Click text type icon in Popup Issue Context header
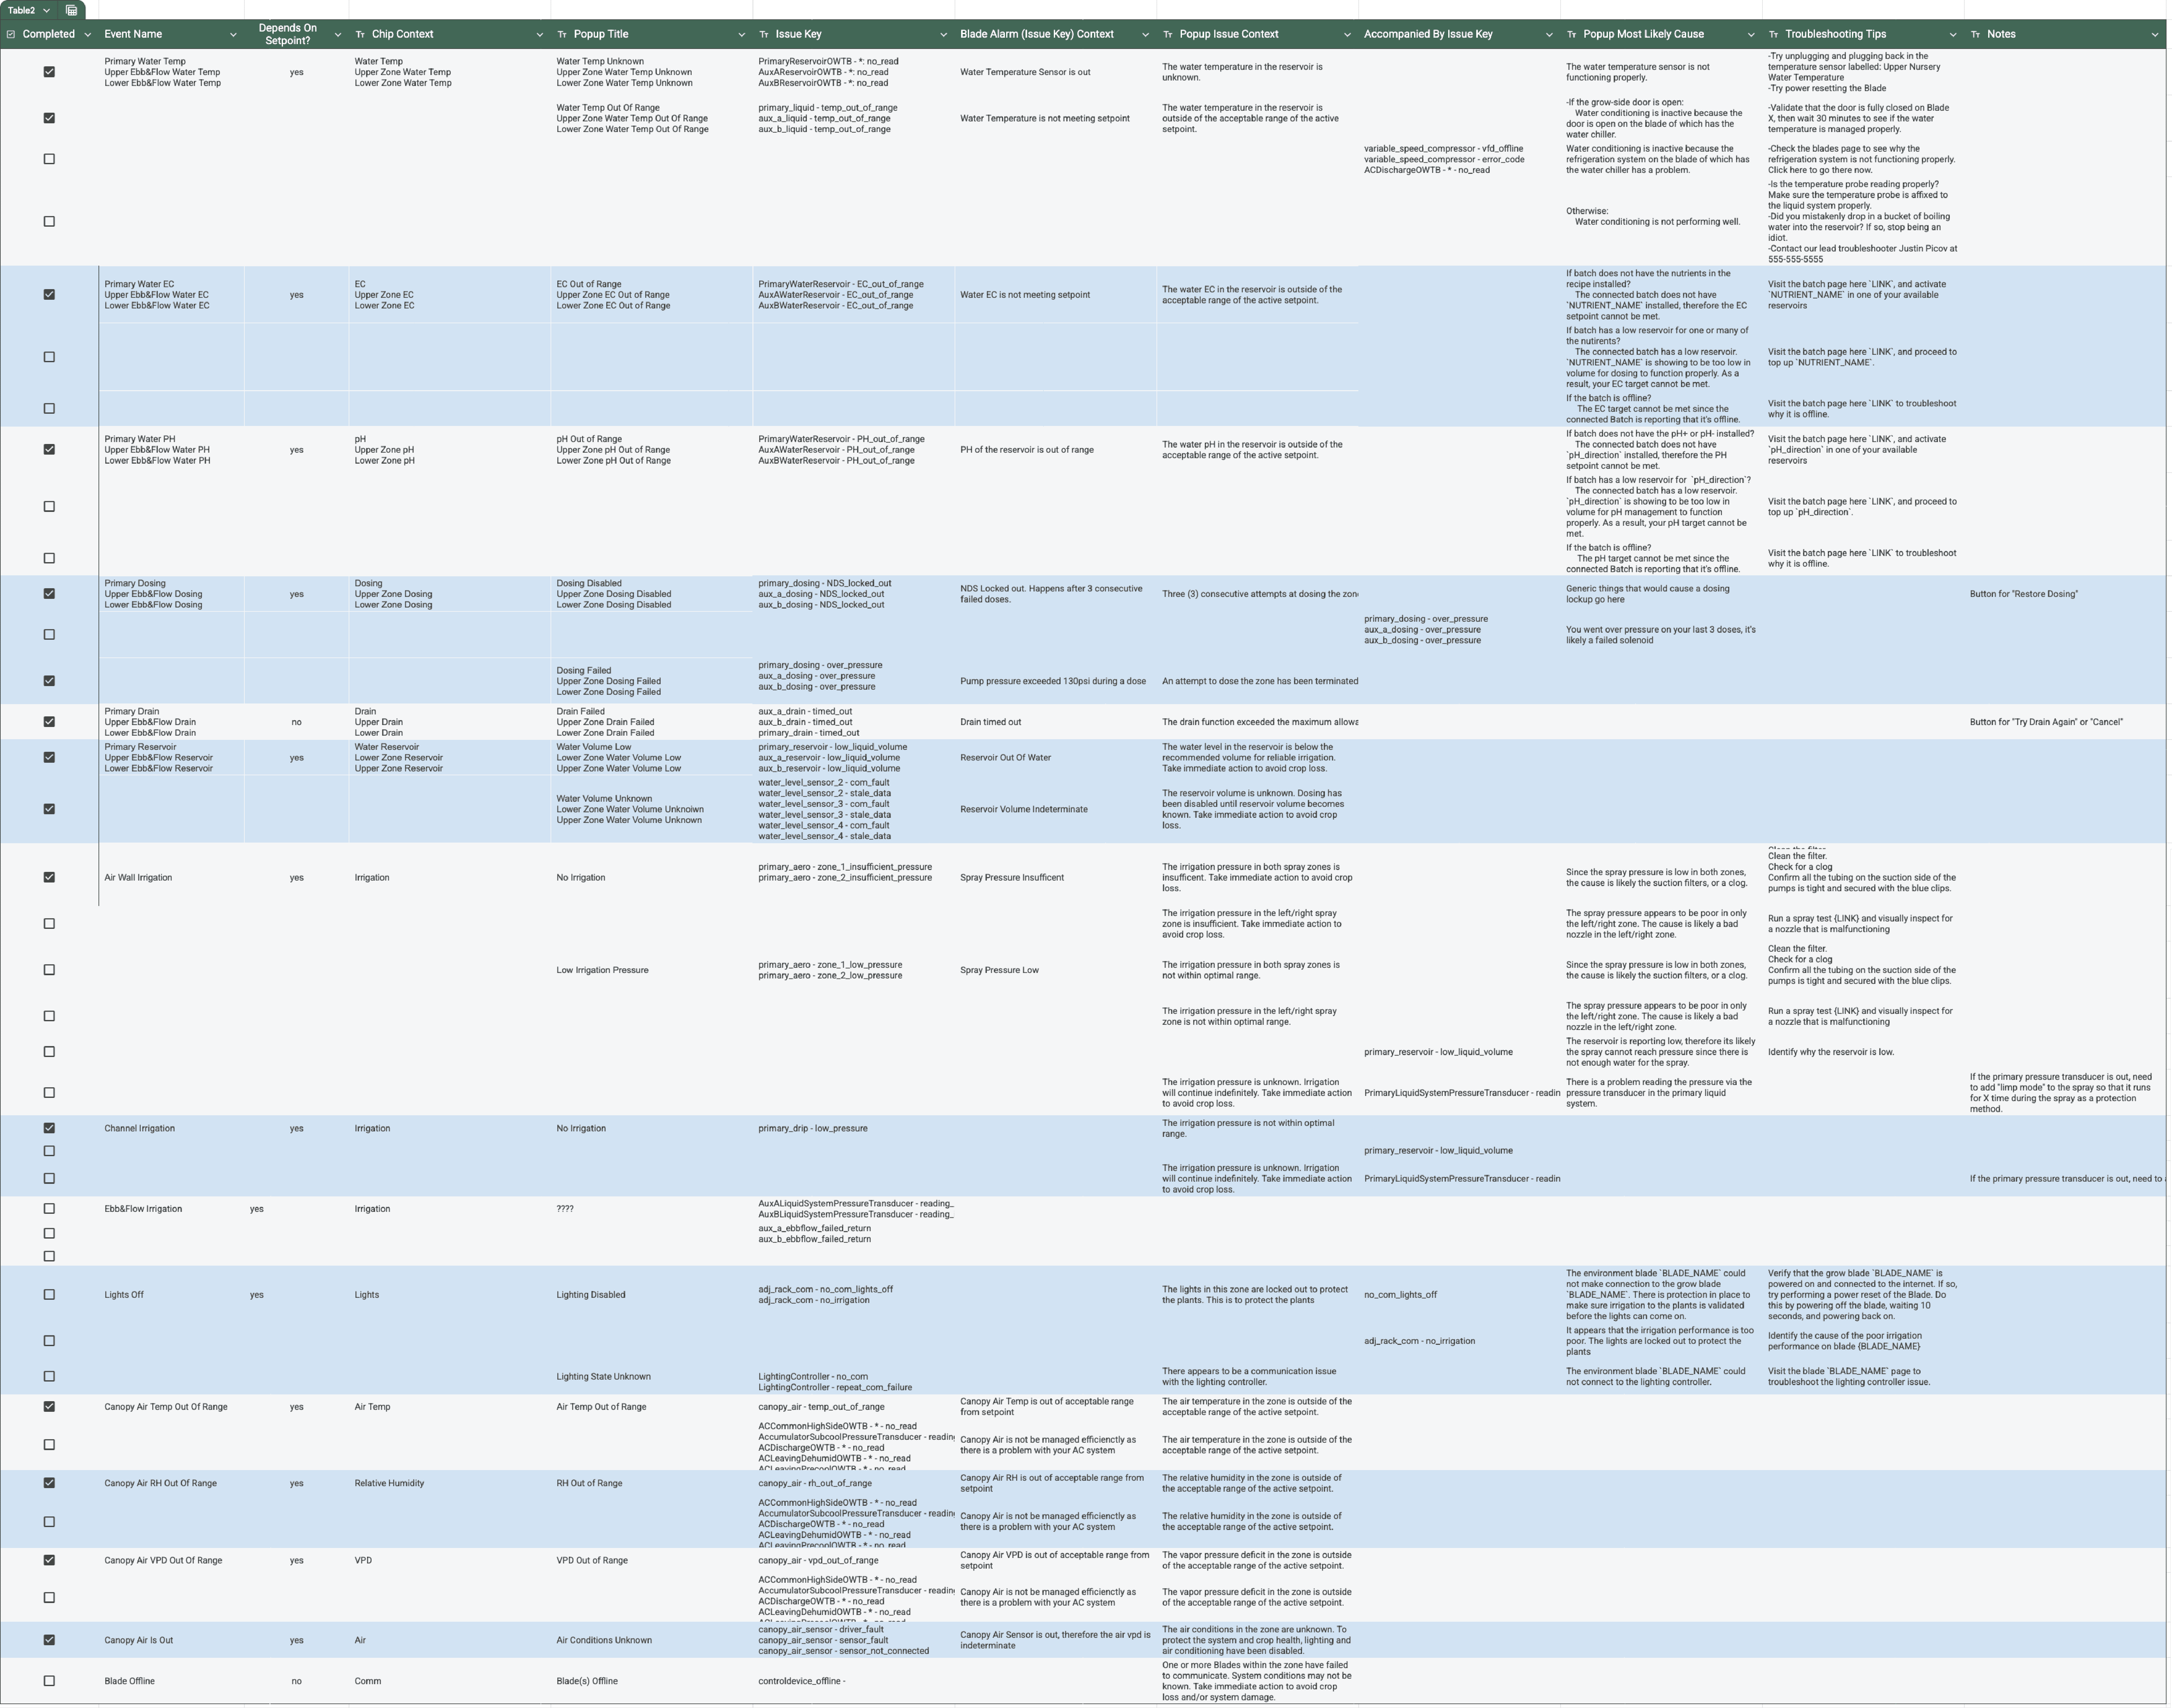 point(1168,34)
